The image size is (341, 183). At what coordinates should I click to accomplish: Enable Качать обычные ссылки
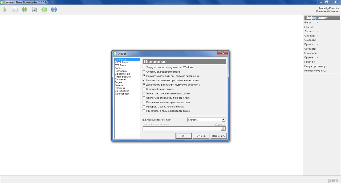pyautogui.click(x=144, y=89)
